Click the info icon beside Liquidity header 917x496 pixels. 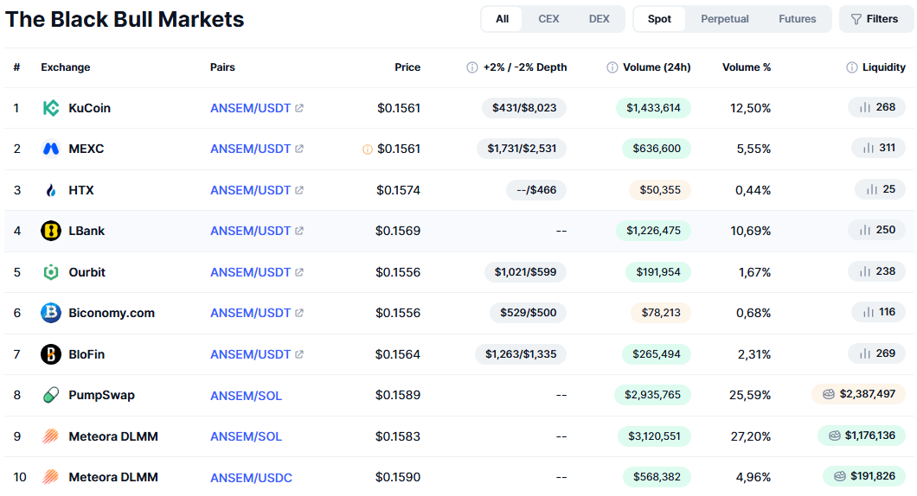tap(852, 67)
